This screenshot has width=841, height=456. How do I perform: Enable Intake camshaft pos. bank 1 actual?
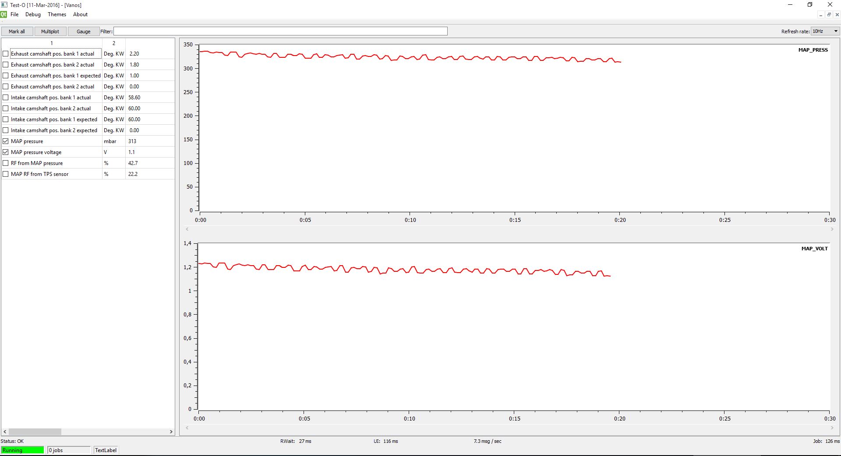(6, 98)
